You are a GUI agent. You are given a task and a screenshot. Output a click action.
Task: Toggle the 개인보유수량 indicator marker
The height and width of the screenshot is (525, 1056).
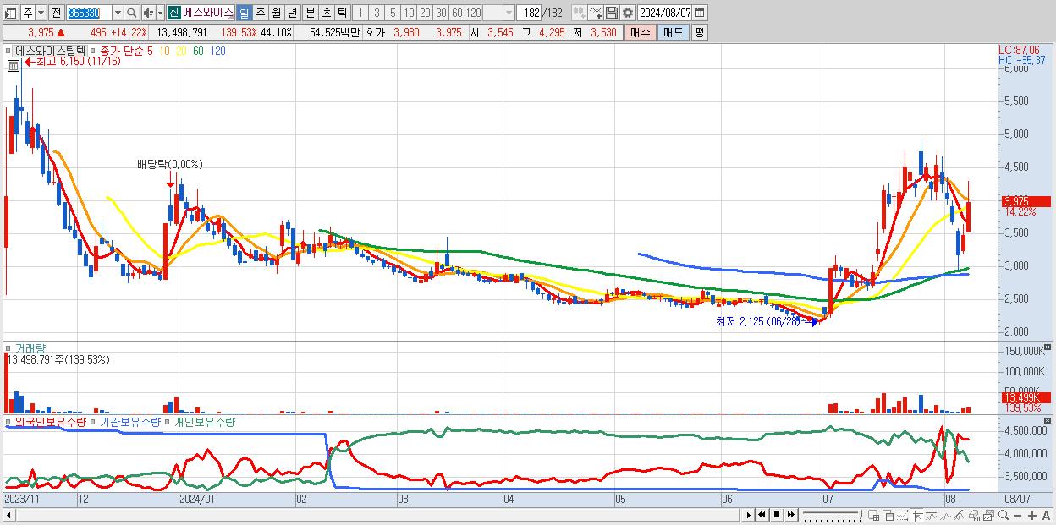click(168, 421)
